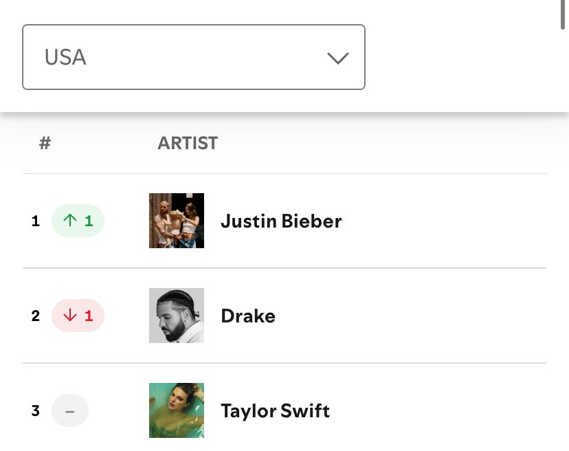Expand the country dropdown chevron arrow
This screenshot has height=451, width=569.
338,58
